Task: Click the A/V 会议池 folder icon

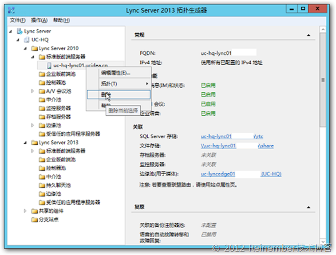Action: [x=42, y=91]
